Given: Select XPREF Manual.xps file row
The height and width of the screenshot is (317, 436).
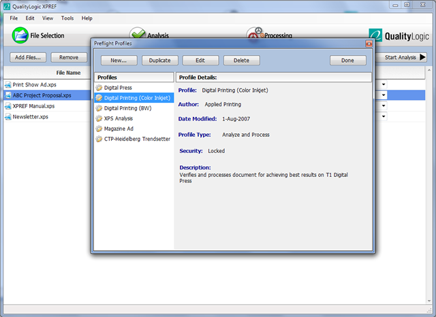Looking at the screenshot, I should click(x=47, y=106).
